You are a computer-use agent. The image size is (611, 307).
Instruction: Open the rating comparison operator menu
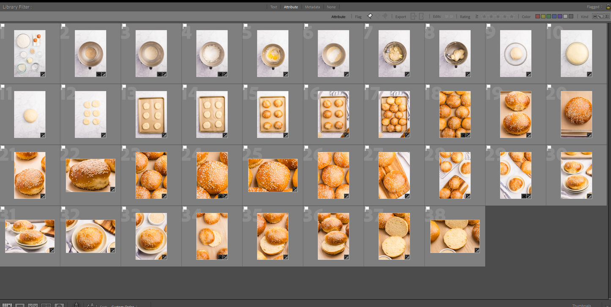(x=477, y=16)
